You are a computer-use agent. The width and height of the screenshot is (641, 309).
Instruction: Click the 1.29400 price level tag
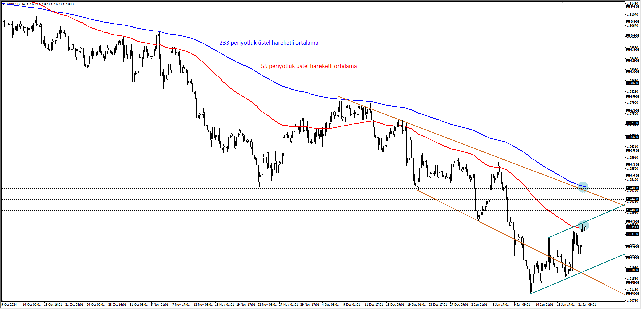click(x=632, y=61)
